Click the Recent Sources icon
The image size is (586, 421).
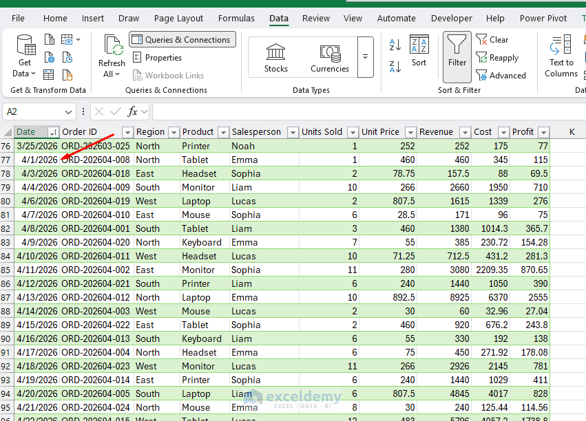point(67,58)
